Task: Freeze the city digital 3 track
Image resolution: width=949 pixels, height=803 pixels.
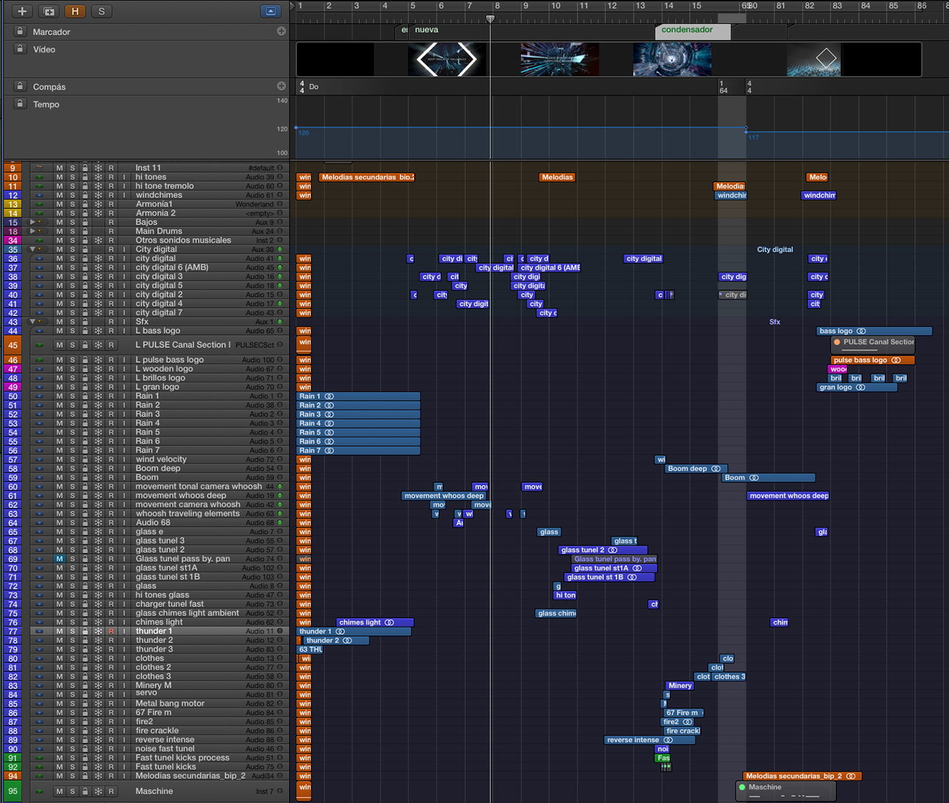Action: pos(98,277)
